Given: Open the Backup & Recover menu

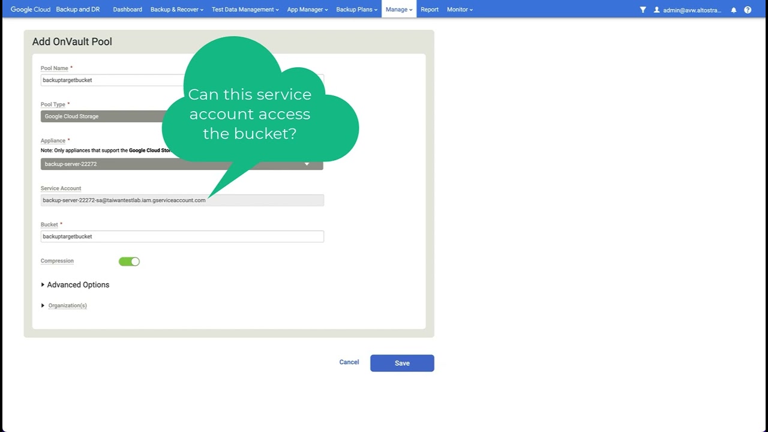Looking at the screenshot, I should click(x=177, y=10).
